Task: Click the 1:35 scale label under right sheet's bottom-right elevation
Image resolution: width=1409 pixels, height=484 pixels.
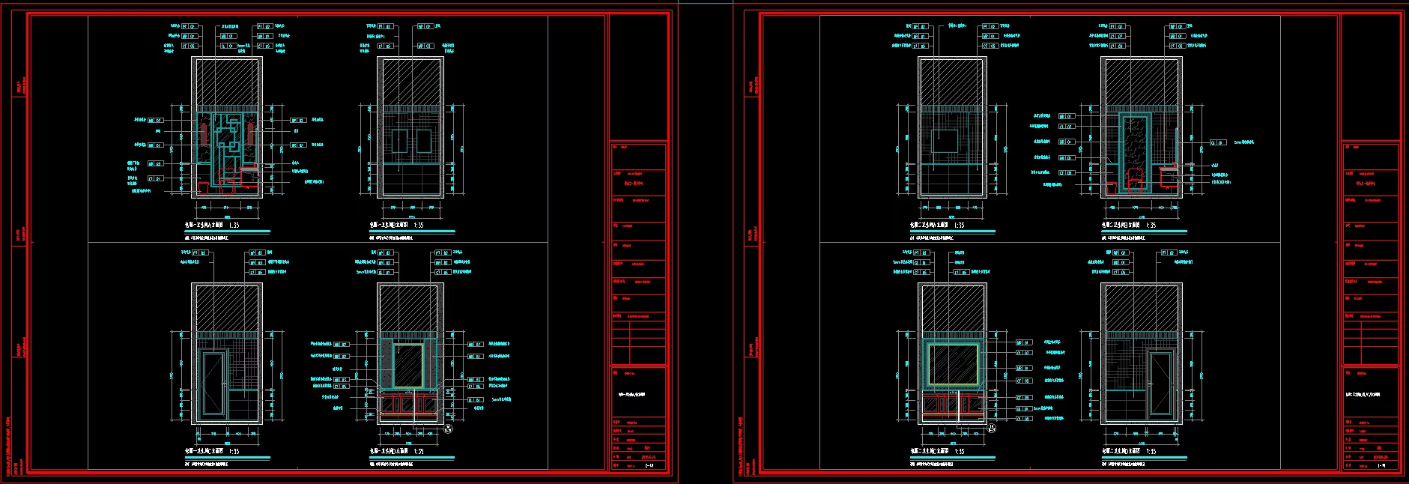Action: coord(1151,451)
